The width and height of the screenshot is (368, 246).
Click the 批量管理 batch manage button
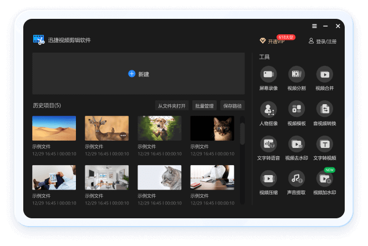[204, 106]
